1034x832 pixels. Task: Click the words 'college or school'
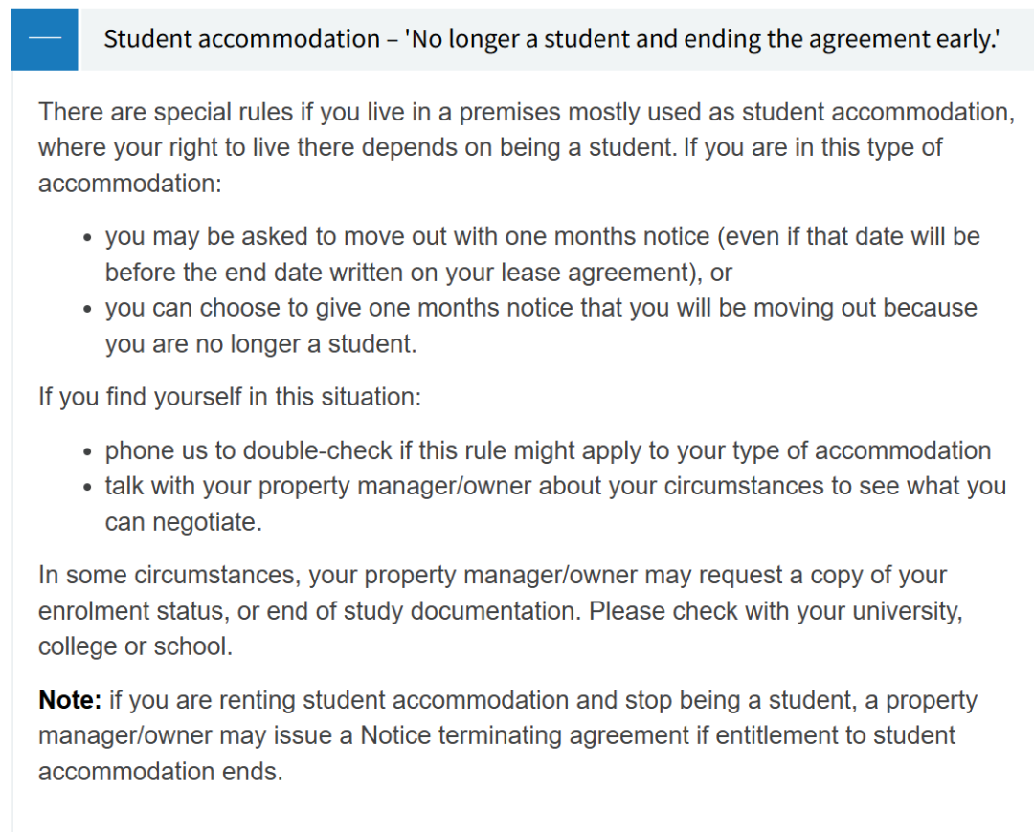(x=135, y=646)
